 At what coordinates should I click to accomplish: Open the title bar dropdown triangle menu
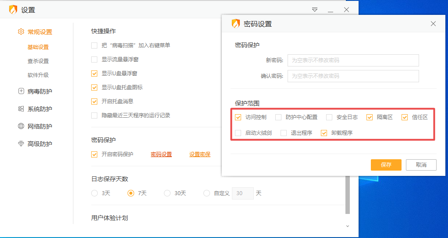[x=315, y=10]
